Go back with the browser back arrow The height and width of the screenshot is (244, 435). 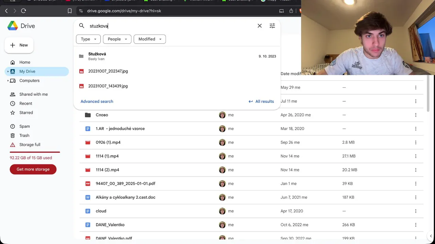tap(6, 11)
